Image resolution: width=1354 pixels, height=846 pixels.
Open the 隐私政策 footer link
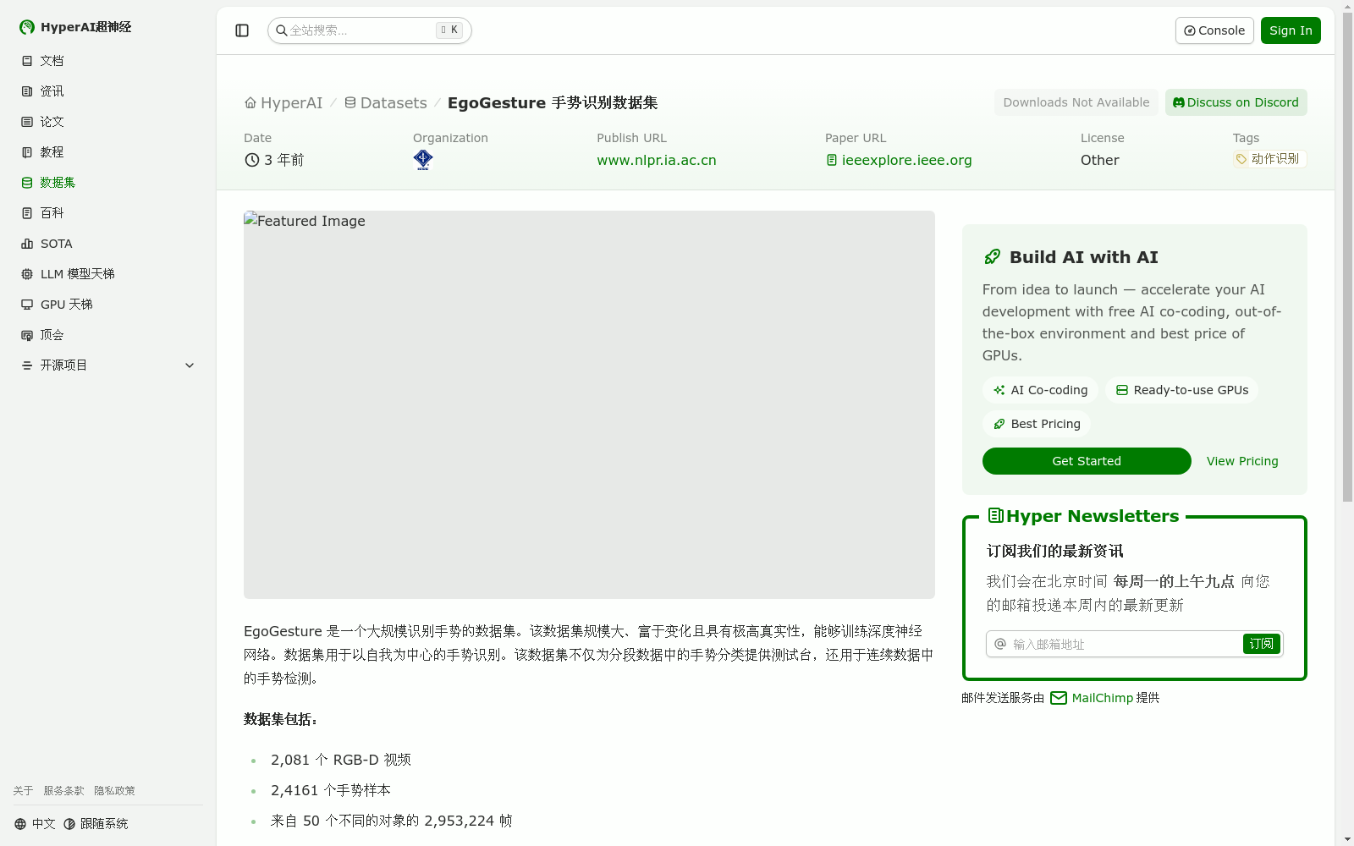coord(115,791)
